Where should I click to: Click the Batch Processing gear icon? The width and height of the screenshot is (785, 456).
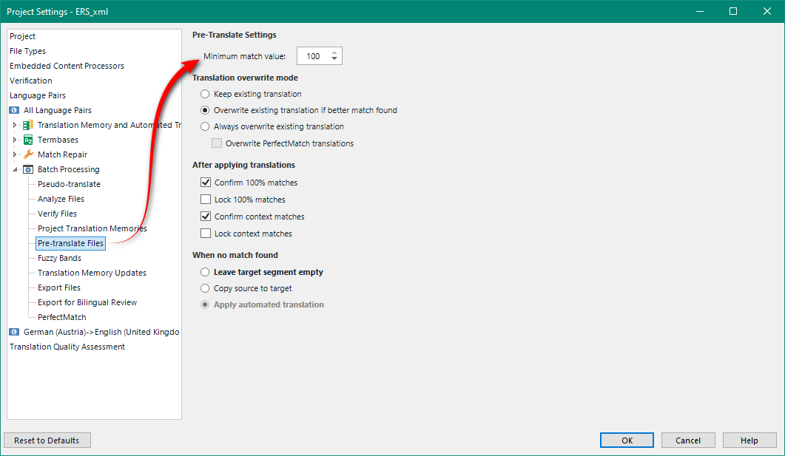click(x=28, y=169)
